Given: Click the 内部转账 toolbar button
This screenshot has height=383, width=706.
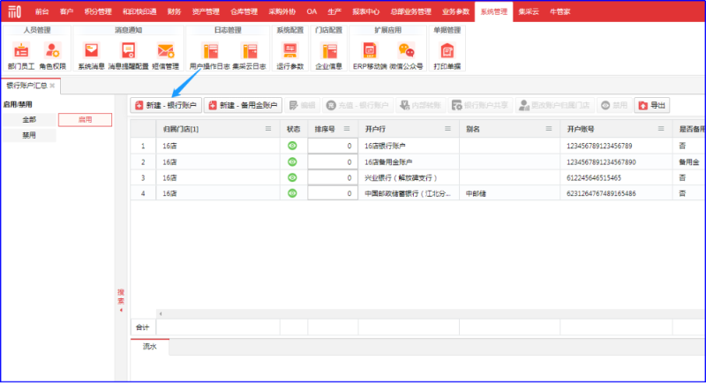Looking at the screenshot, I should [421, 105].
